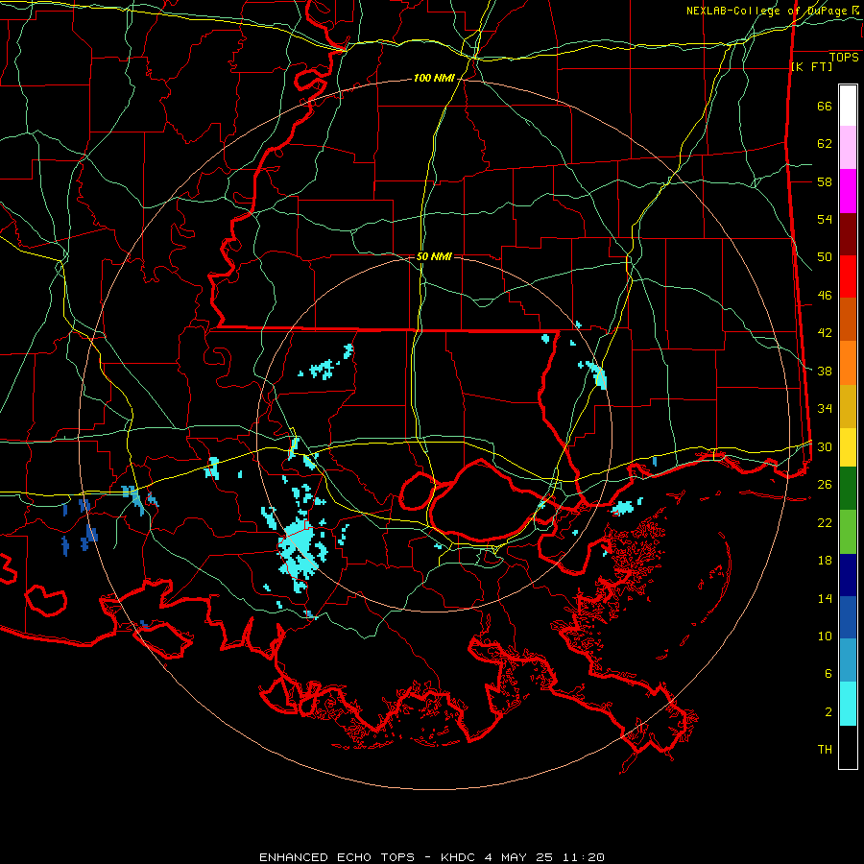
Task: Click the "100 NMI" range ring label
Action: click(x=434, y=79)
